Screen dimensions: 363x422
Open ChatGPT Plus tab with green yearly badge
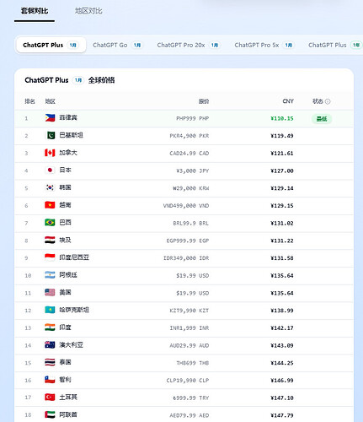334,45
